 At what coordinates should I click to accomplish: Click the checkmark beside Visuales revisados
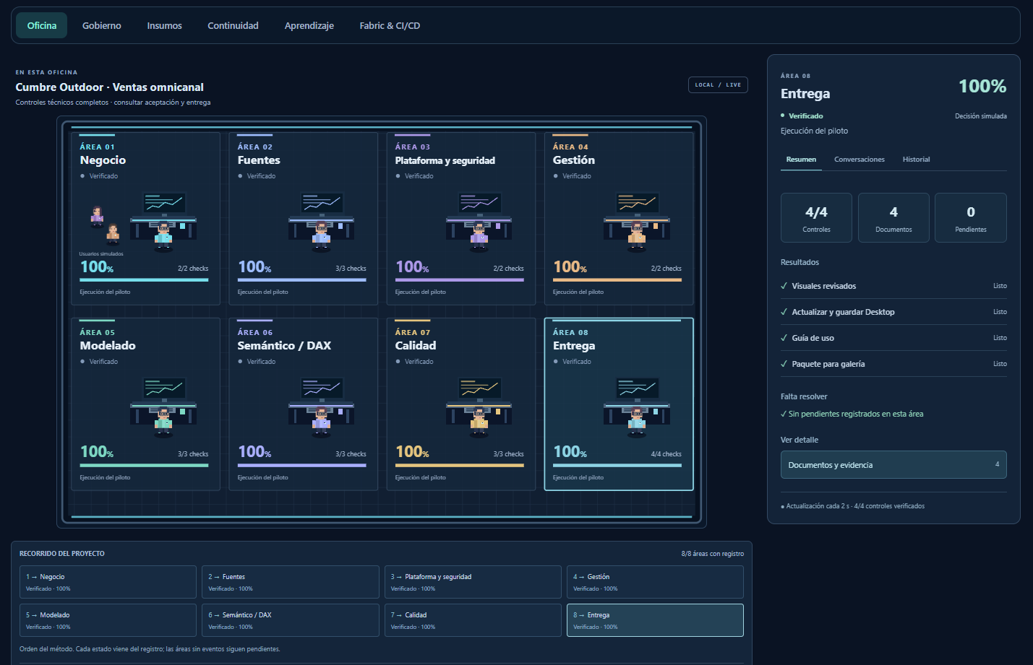tap(784, 286)
